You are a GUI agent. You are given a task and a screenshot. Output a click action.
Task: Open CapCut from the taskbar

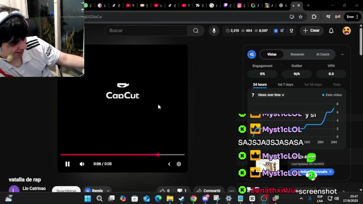click(x=252, y=199)
